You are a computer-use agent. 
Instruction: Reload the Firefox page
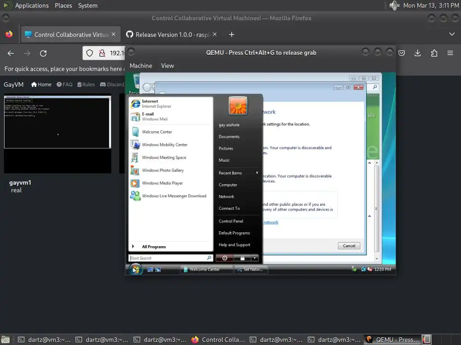(43, 53)
